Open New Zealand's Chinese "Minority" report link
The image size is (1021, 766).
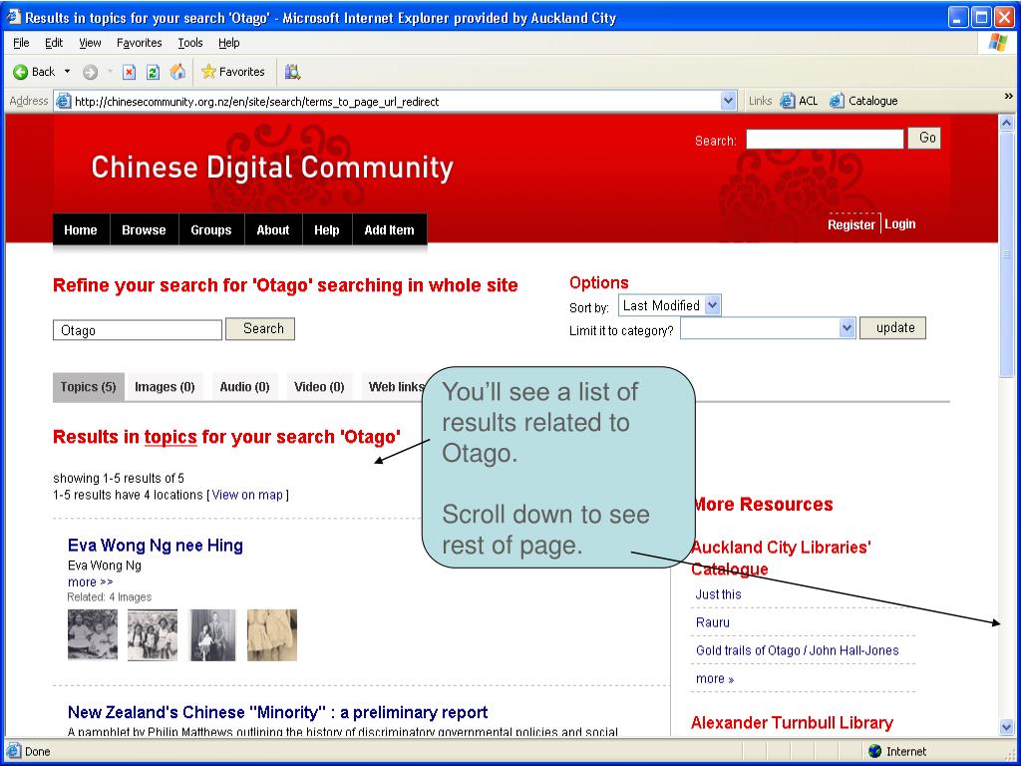[x=277, y=712]
